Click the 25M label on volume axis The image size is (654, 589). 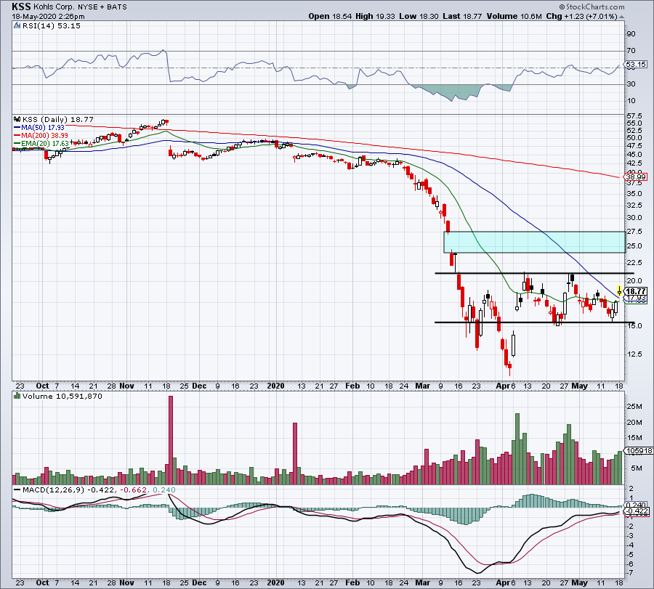click(x=634, y=407)
